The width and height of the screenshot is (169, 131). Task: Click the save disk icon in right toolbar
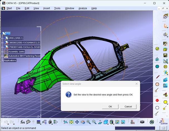pos(165,55)
